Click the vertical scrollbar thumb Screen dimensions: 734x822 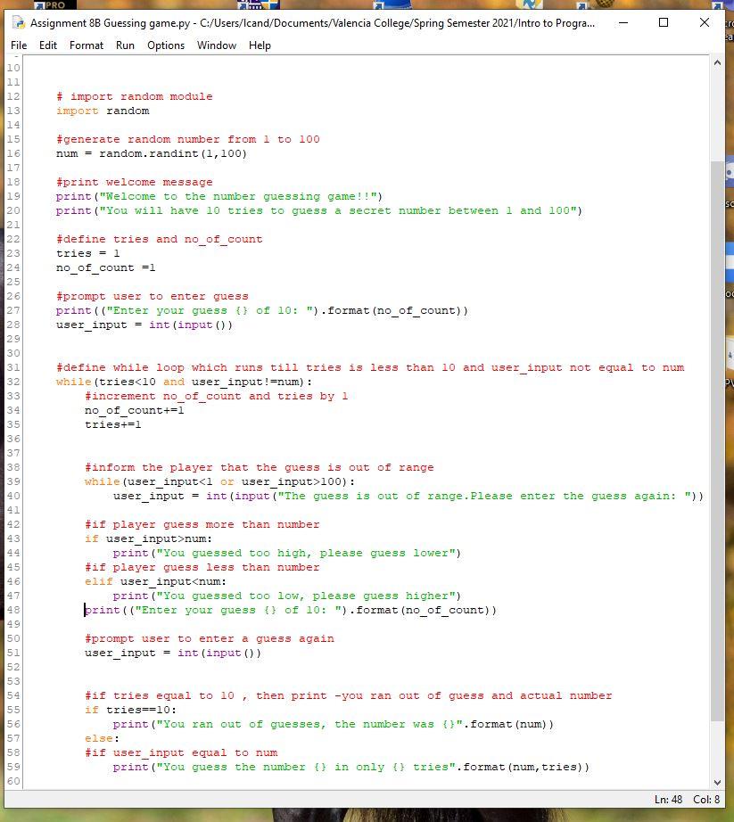click(x=717, y=440)
